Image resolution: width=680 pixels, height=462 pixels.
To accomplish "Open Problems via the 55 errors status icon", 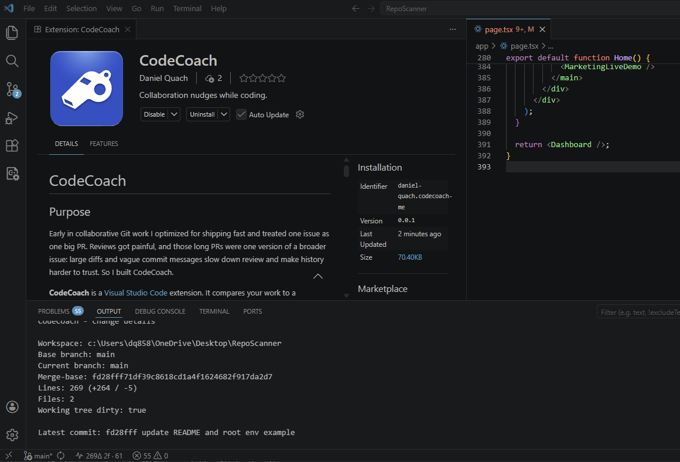I will pyautogui.click(x=142, y=455).
